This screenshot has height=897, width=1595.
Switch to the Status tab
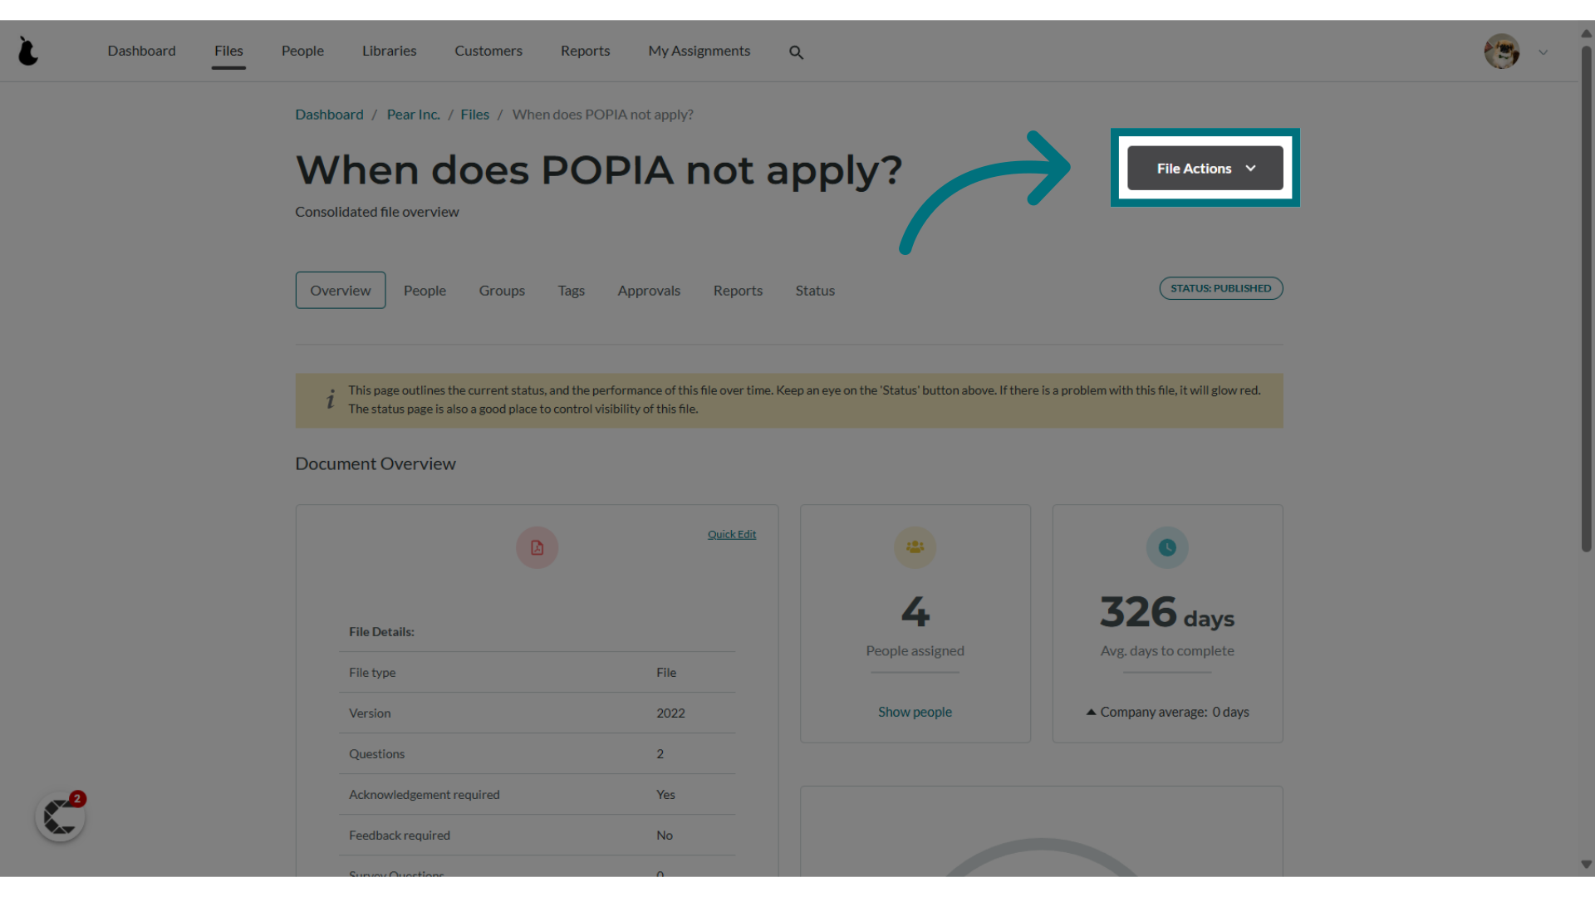pos(815,290)
